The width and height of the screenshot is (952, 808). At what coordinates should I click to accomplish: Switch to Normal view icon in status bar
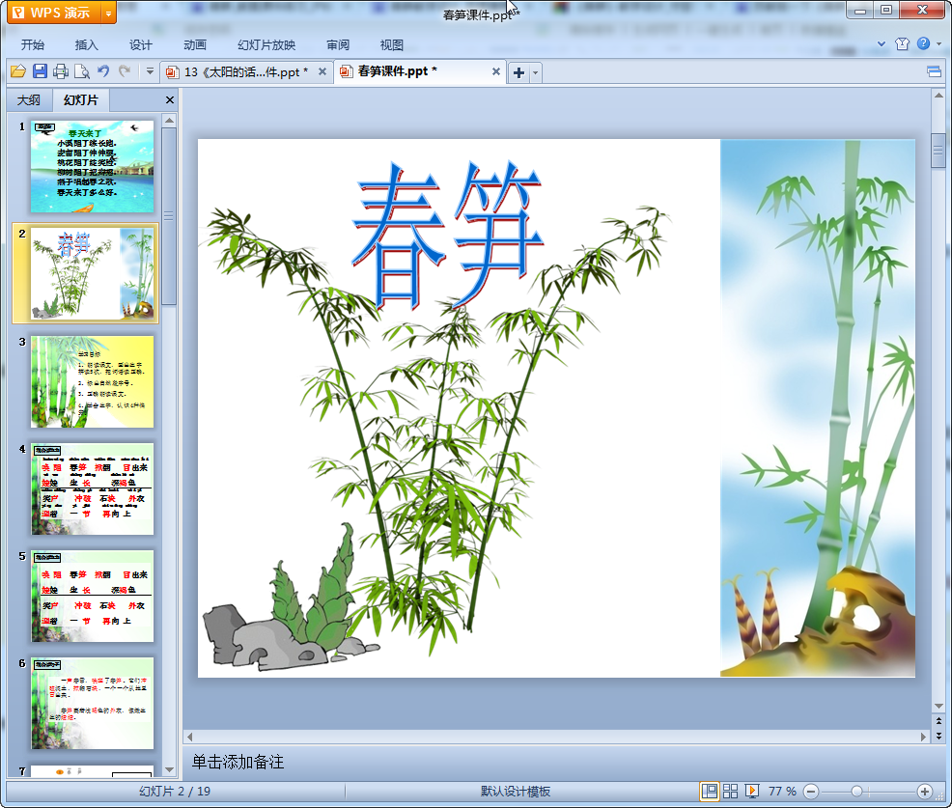tap(709, 791)
